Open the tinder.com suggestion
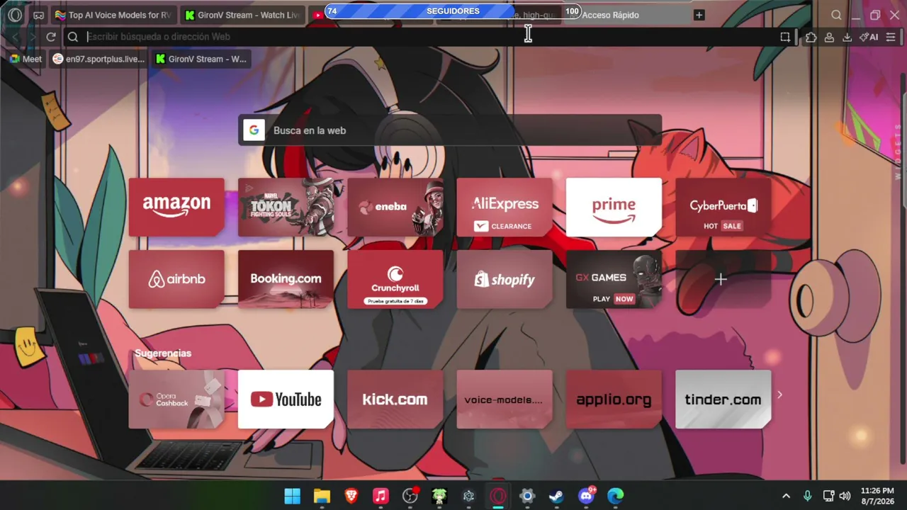 723,399
